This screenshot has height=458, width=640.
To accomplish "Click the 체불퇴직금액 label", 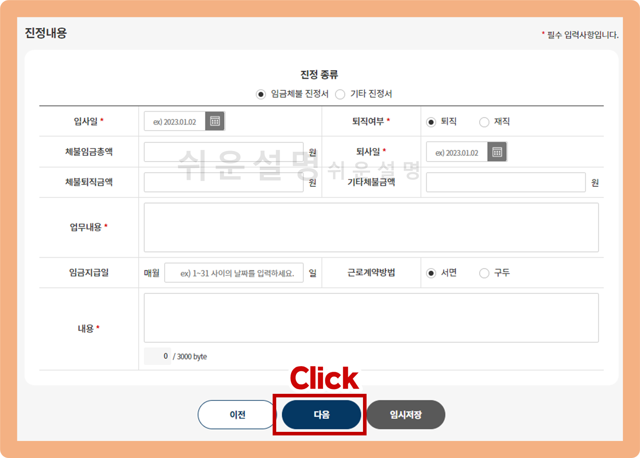I will [x=89, y=182].
